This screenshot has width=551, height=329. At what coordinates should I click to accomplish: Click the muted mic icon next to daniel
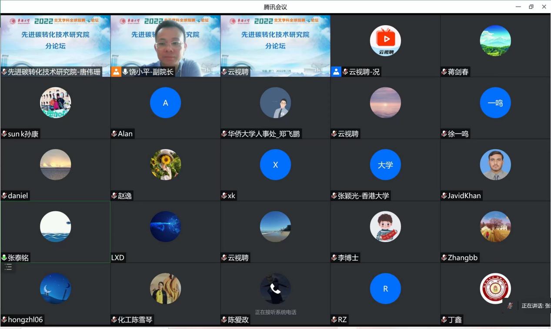pos(4,196)
